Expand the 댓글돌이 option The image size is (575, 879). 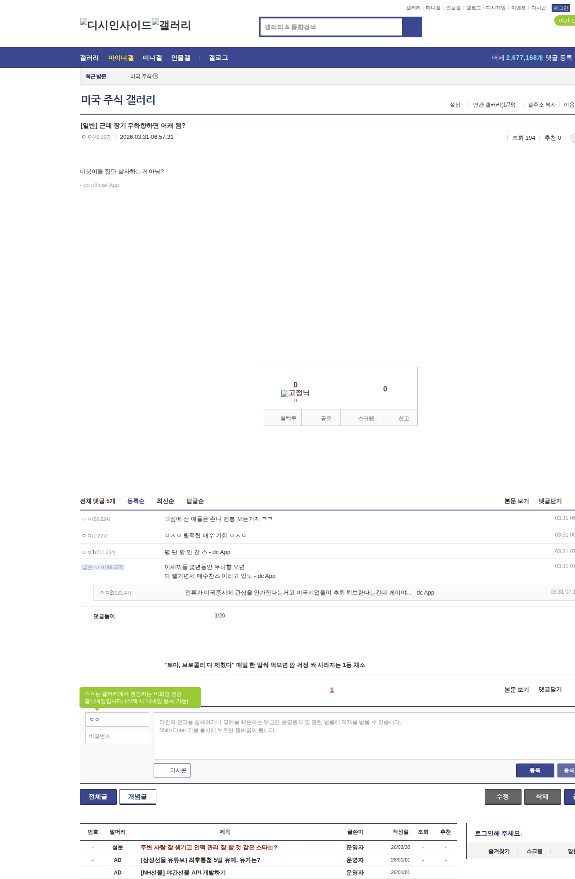[104, 616]
